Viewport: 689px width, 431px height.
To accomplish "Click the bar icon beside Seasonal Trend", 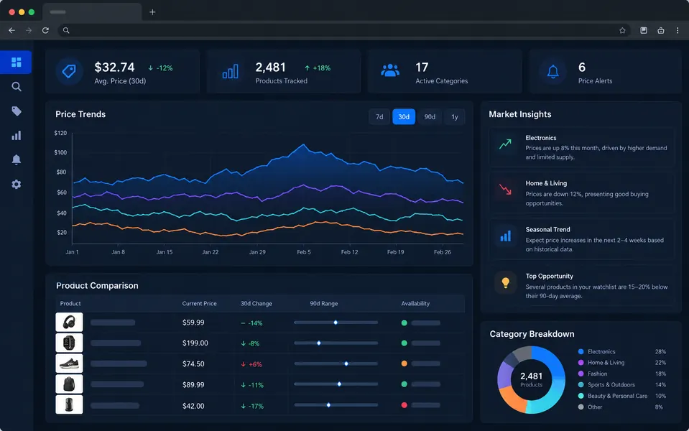I will tap(505, 236).
